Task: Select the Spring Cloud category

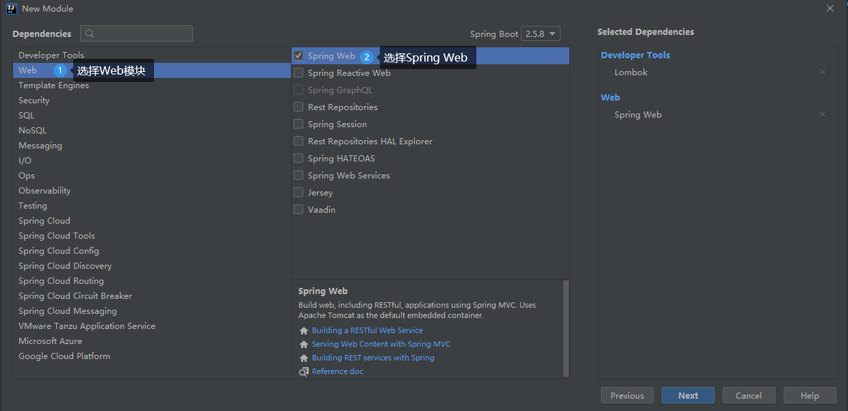Action: point(152,221)
